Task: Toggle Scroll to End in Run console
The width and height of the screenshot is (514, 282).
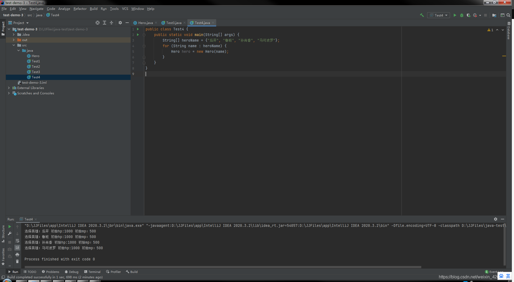Action: 17,248
